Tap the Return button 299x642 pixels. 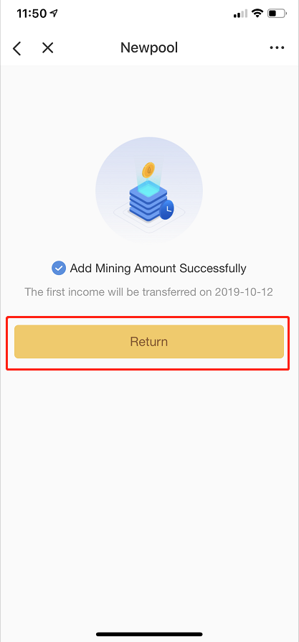click(x=149, y=342)
